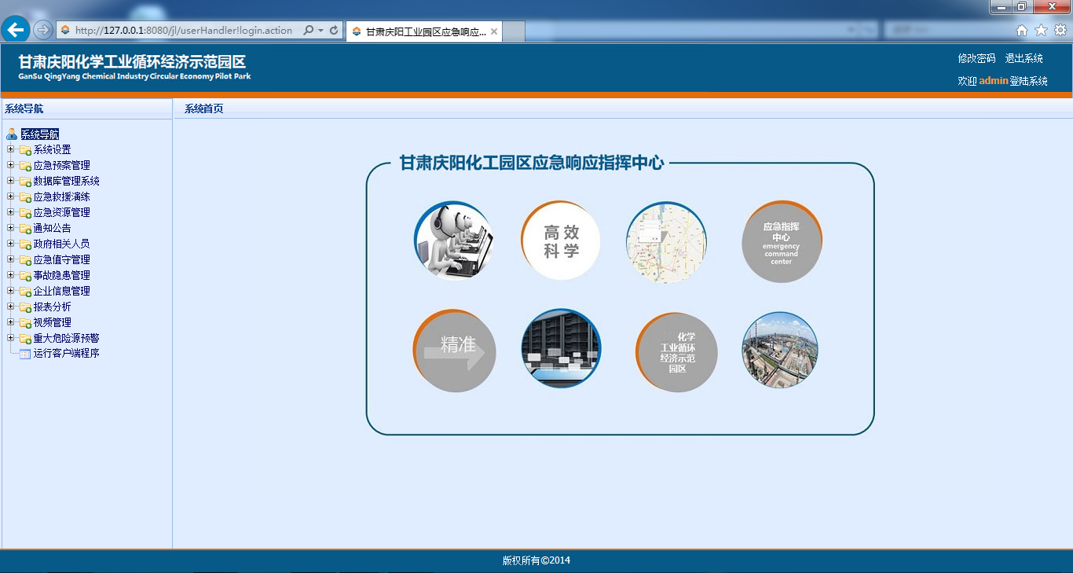
Task: Click the call-center operators circular image
Action: point(454,241)
